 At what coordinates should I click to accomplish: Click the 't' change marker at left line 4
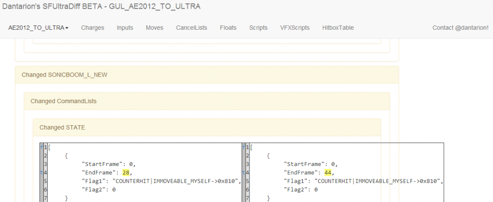(41, 173)
